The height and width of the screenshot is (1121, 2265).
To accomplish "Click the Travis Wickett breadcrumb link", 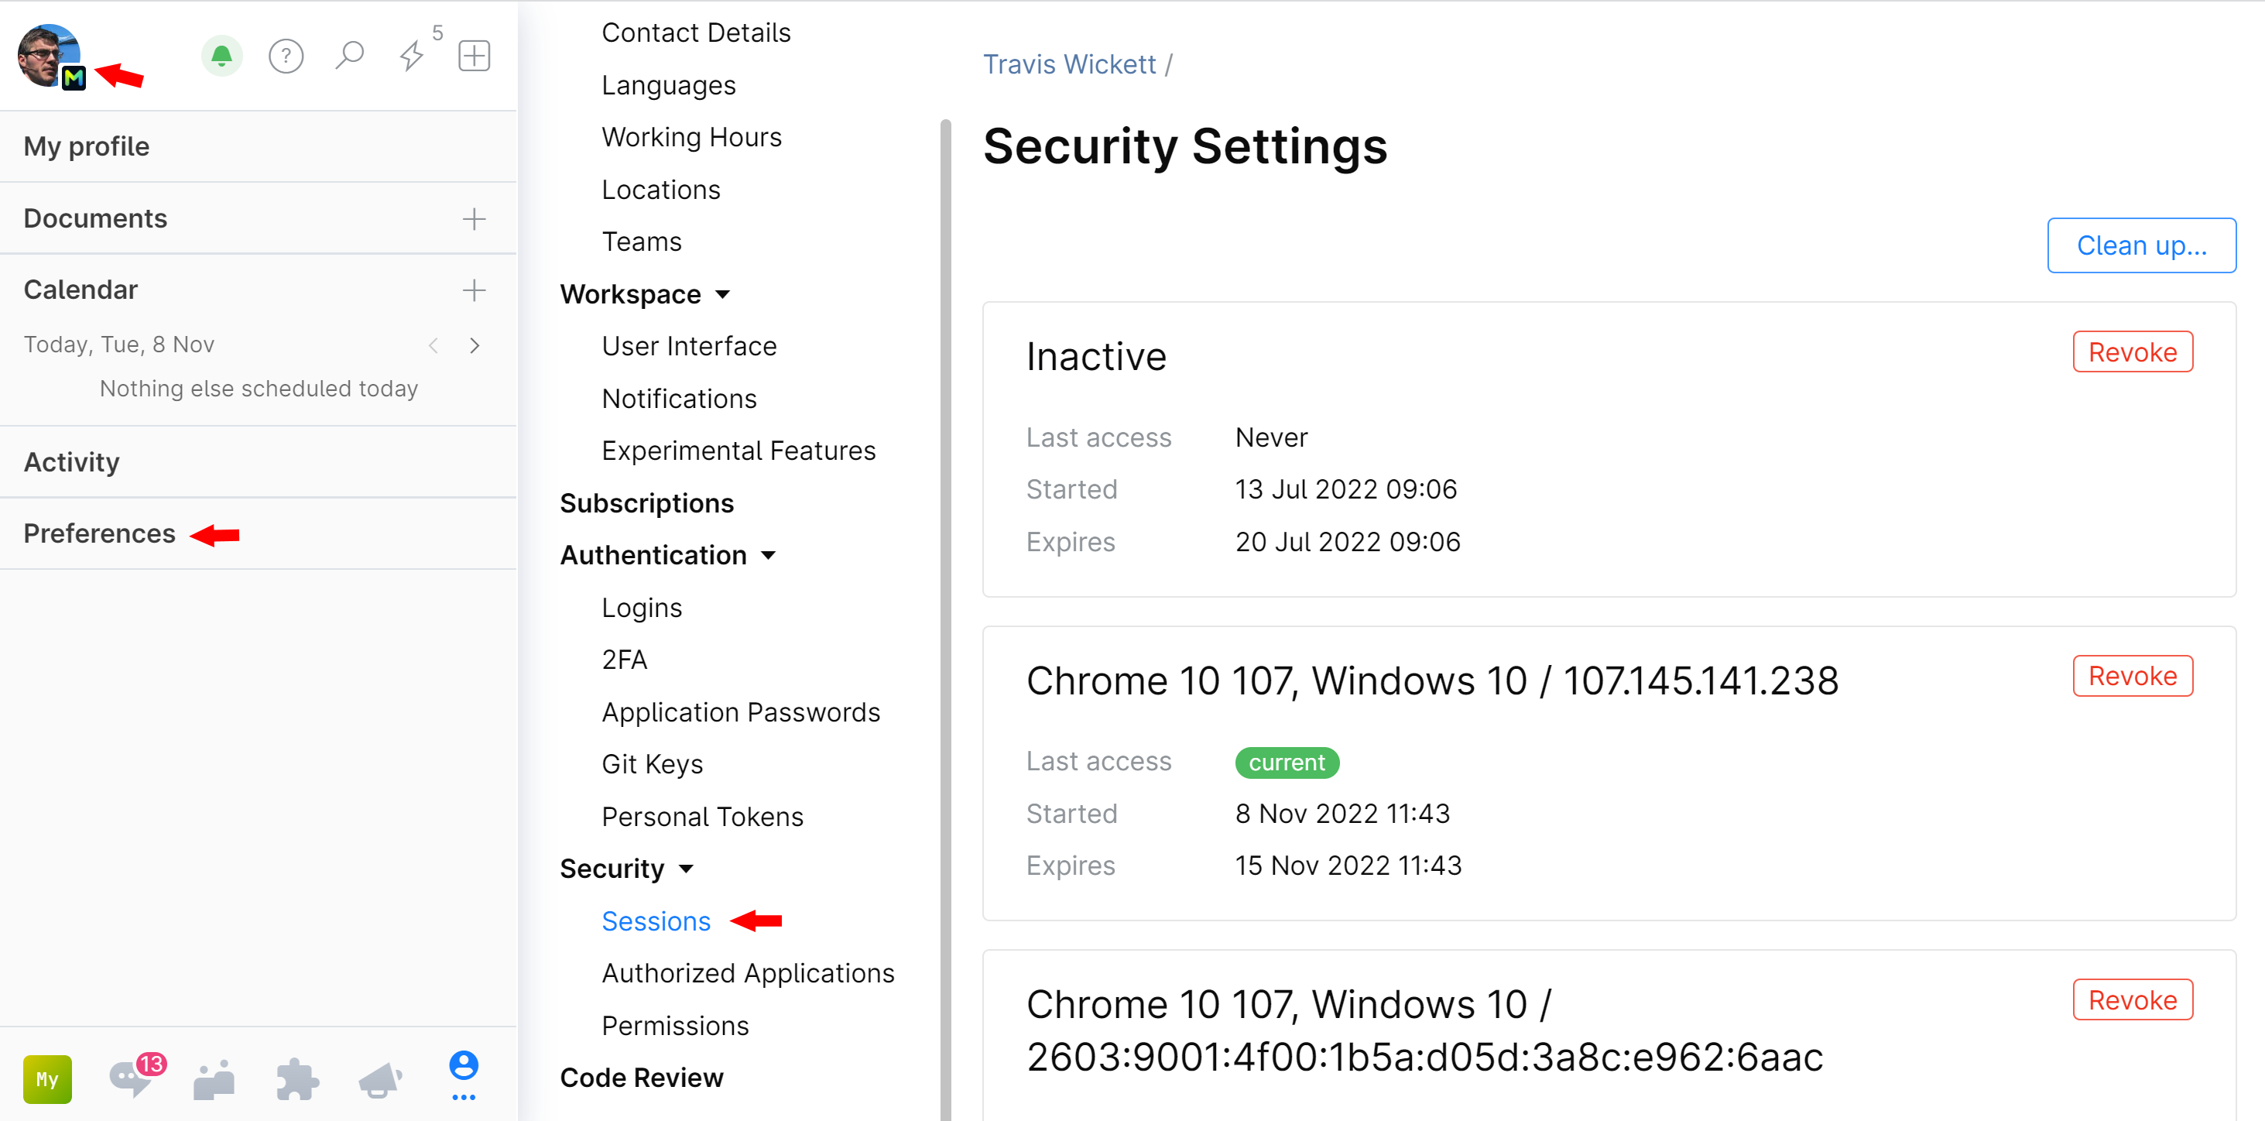I will tap(1068, 64).
